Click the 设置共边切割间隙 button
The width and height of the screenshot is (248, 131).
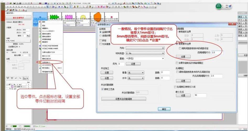tap(124, 99)
